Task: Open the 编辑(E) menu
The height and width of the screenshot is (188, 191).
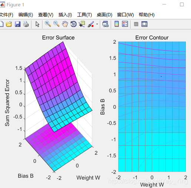Action: [x=26, y=15]
